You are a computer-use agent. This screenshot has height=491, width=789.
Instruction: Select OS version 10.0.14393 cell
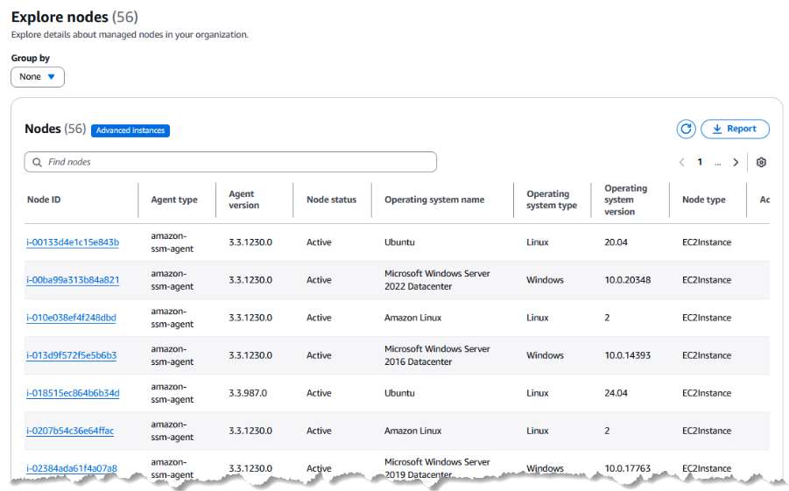click(x=628, y=355)
